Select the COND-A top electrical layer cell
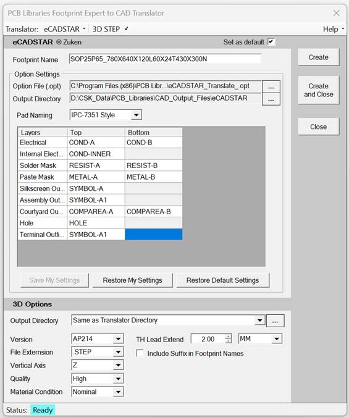Screen dimensions: 349x418 [x=96, y=143]
